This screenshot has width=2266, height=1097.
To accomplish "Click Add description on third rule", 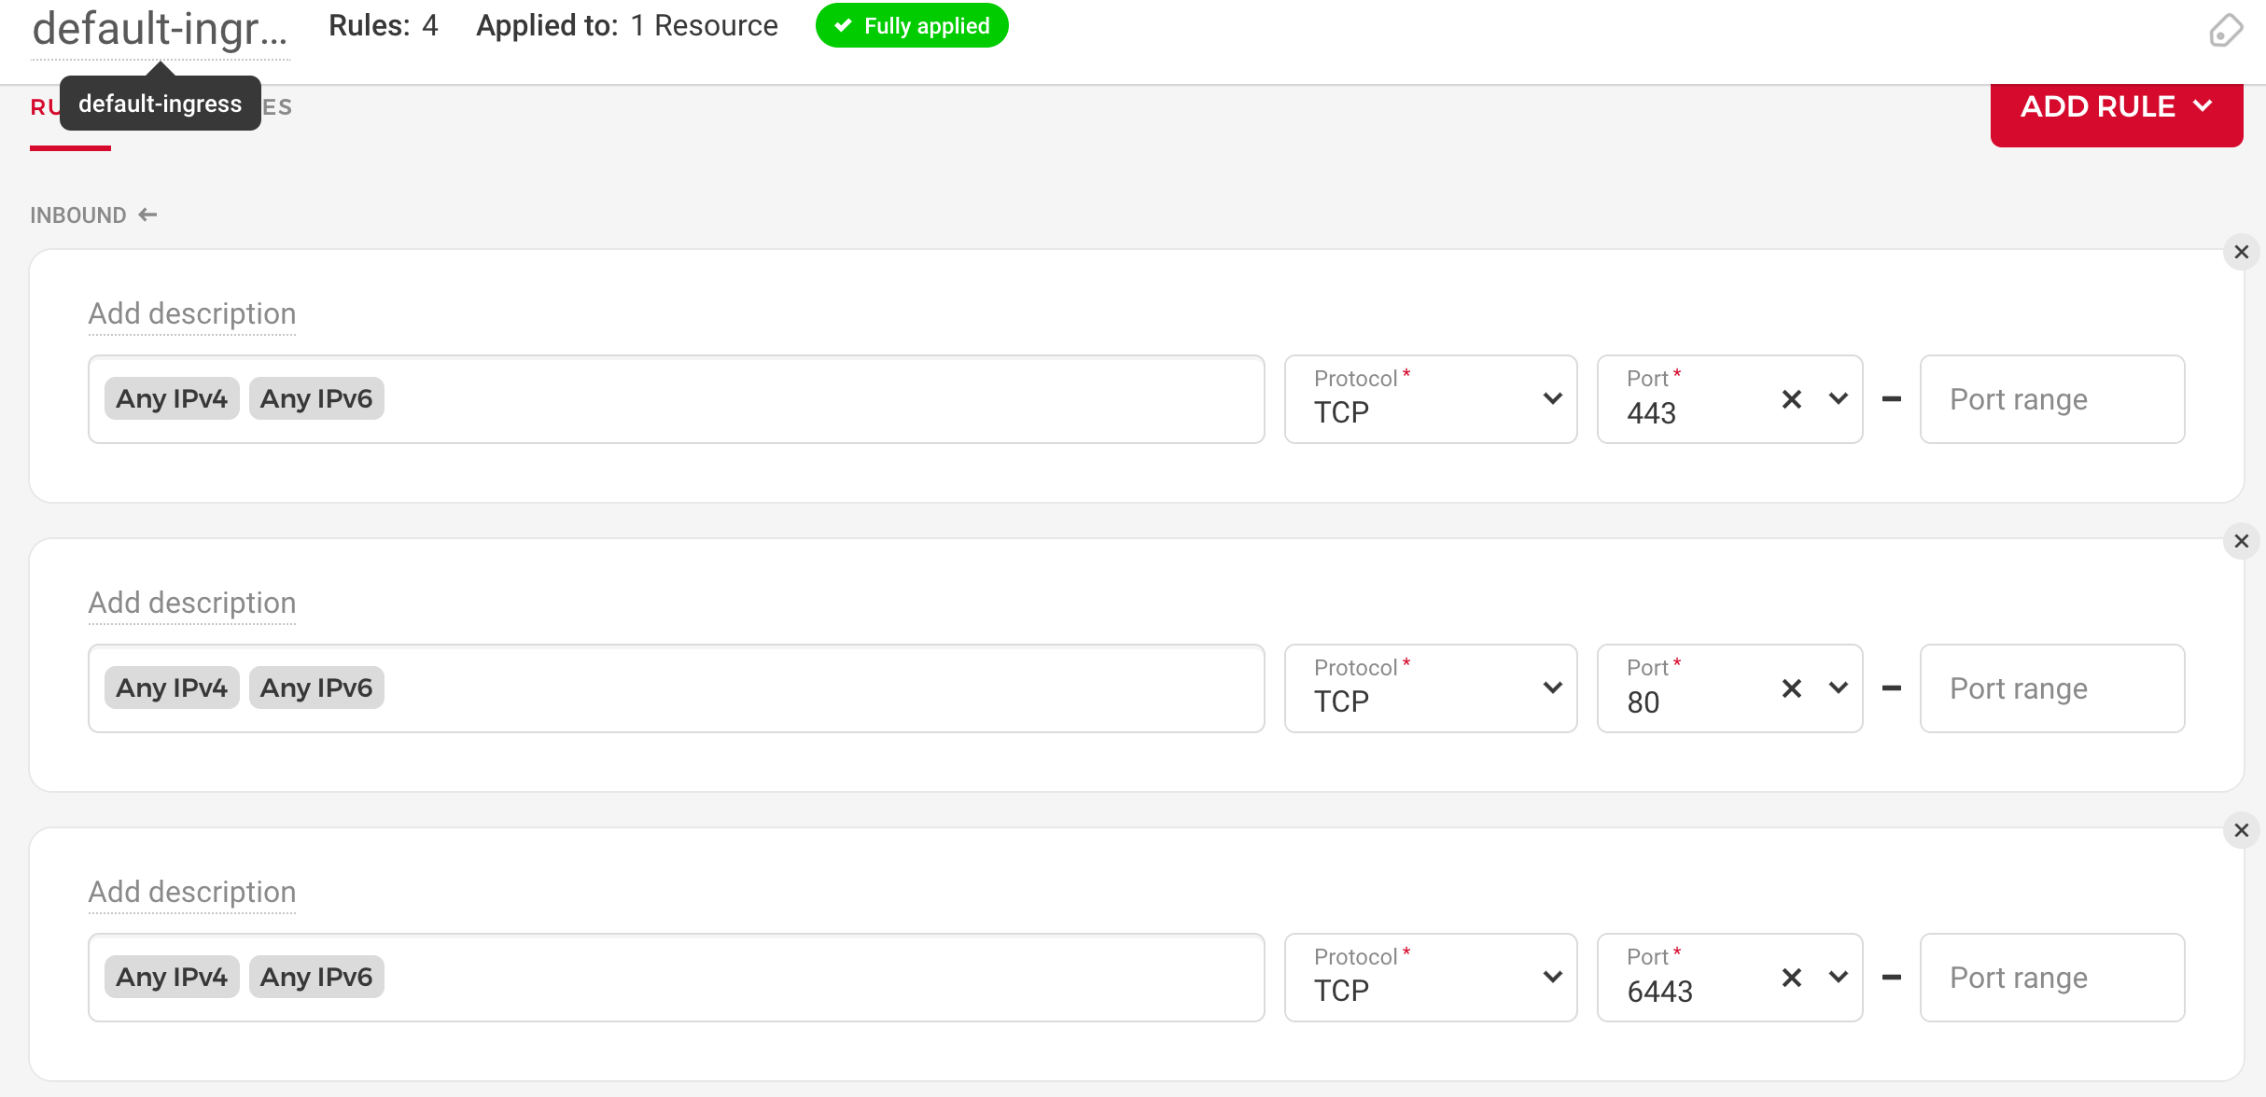I will (x=192, y=893).
